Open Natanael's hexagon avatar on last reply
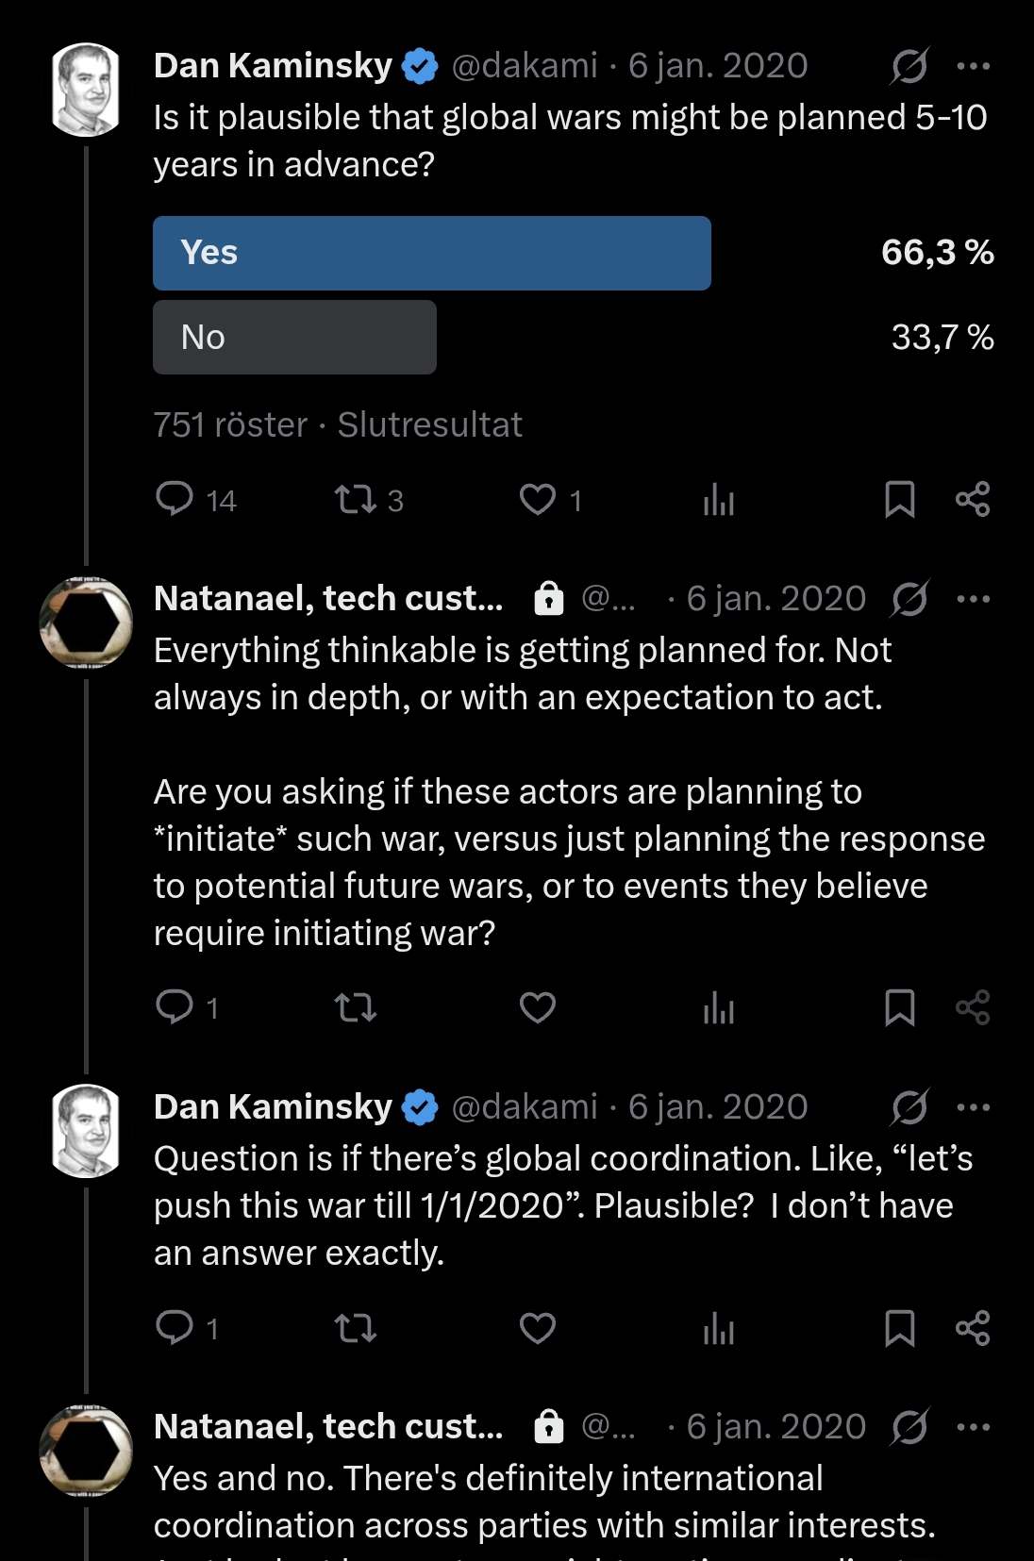 click(x=86, y=1451)
